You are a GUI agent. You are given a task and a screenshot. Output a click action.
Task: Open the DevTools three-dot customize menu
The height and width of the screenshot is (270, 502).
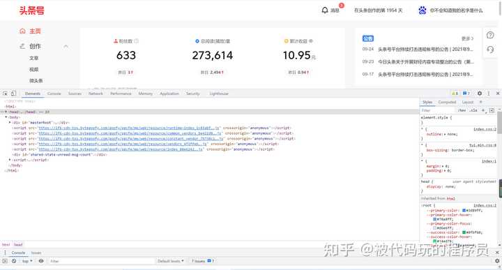coord(489,93)
